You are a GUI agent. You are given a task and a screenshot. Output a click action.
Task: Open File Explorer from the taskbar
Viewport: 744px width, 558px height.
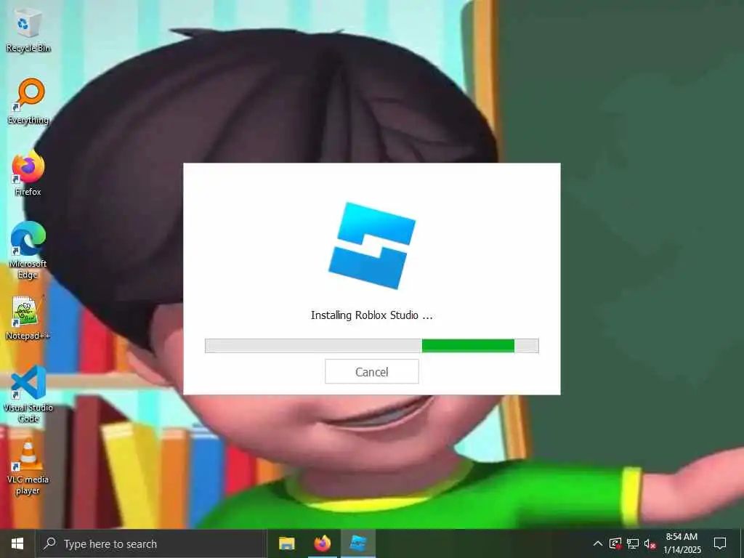(x=286, y=543)
